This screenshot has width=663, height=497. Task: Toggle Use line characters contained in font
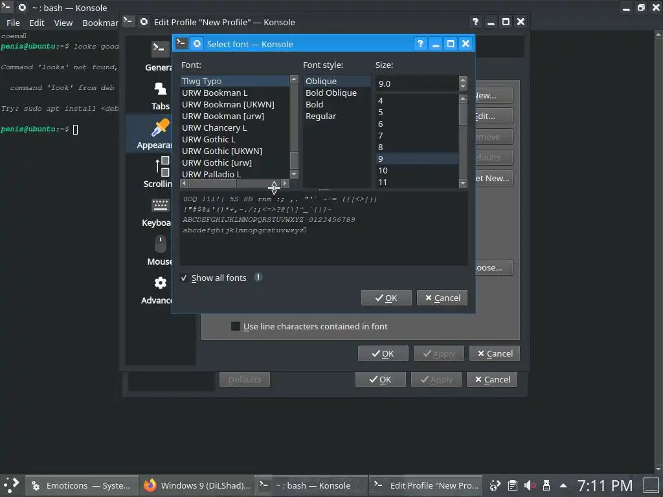(x=236, y=326)
